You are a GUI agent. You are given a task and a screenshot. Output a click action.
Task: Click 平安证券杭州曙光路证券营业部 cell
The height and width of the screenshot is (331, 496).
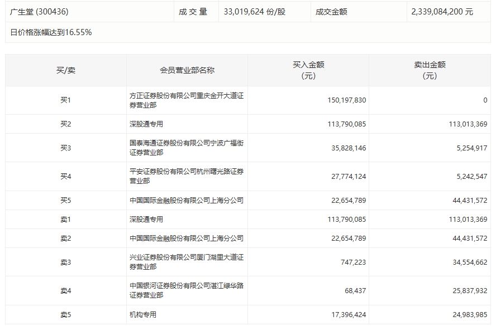click(x=187, y=176)
